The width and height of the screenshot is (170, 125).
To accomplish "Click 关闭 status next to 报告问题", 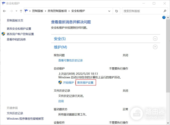I will click(125, 55).
